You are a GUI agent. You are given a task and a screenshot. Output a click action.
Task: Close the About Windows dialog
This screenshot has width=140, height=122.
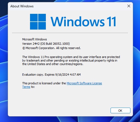[x=129, y=6]
